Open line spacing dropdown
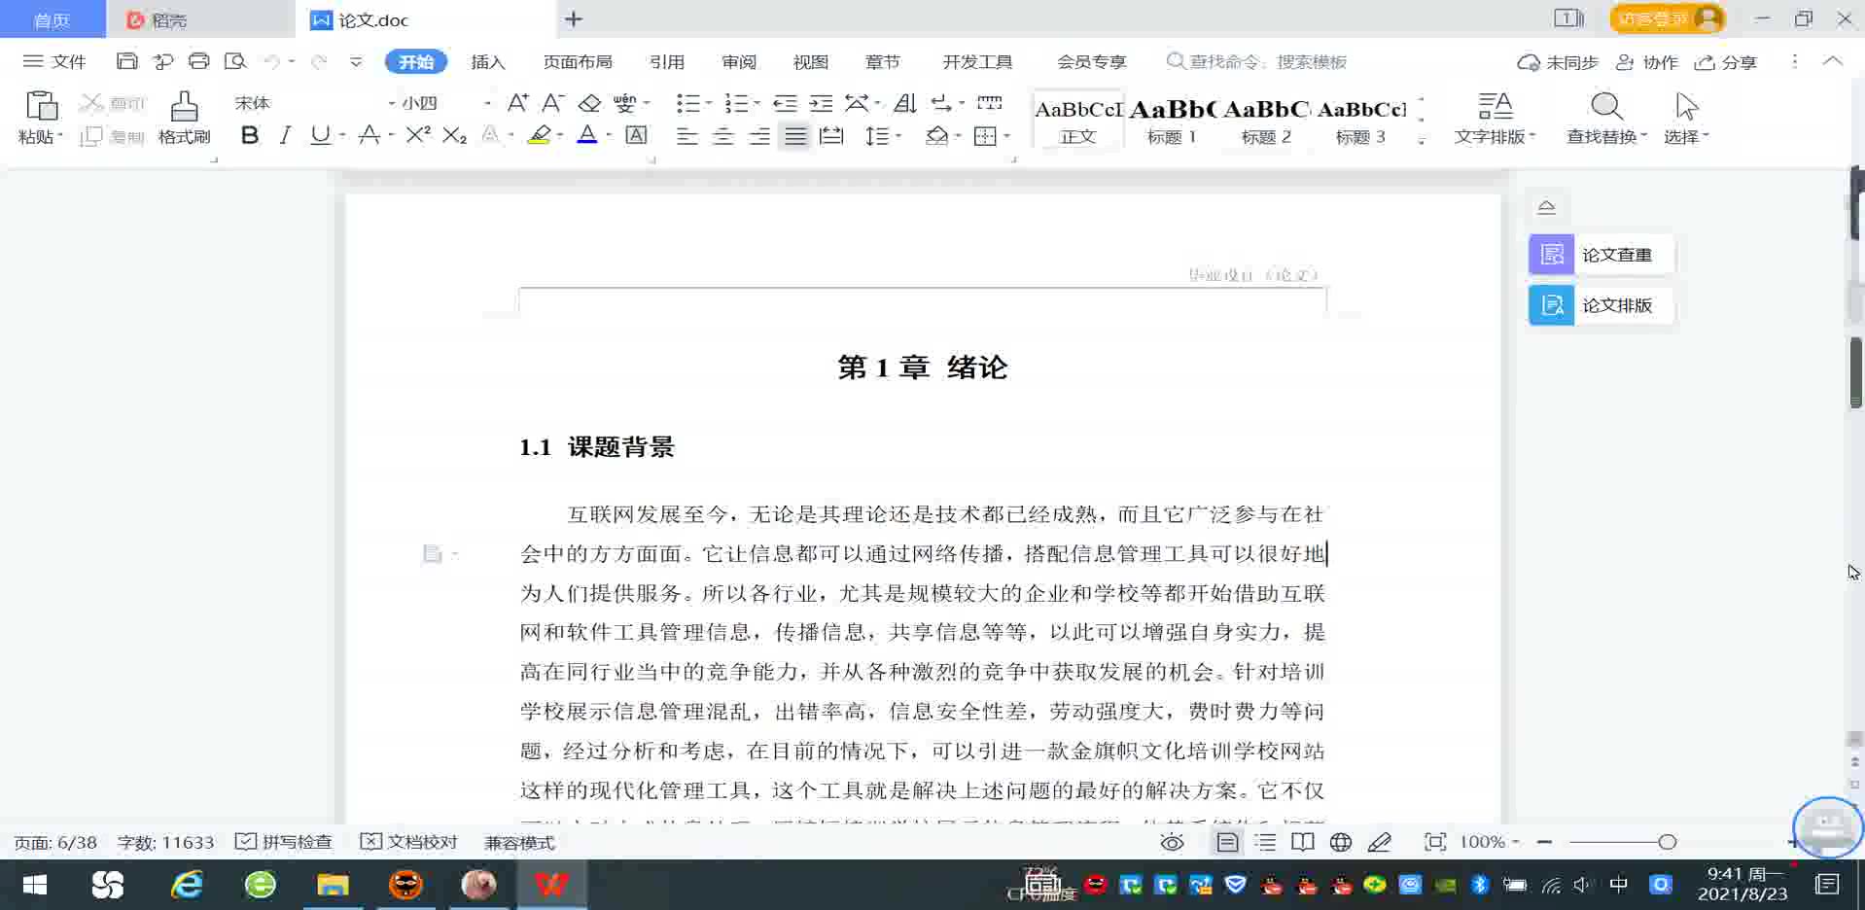Image resolution: width=1865 pixels, height=910 pixels. (x=898, y=136)
